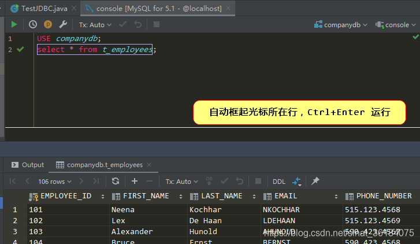Pin the result tab with the pin icon
This screenshot has width=420, height=244.
click(x=315, y=181)
